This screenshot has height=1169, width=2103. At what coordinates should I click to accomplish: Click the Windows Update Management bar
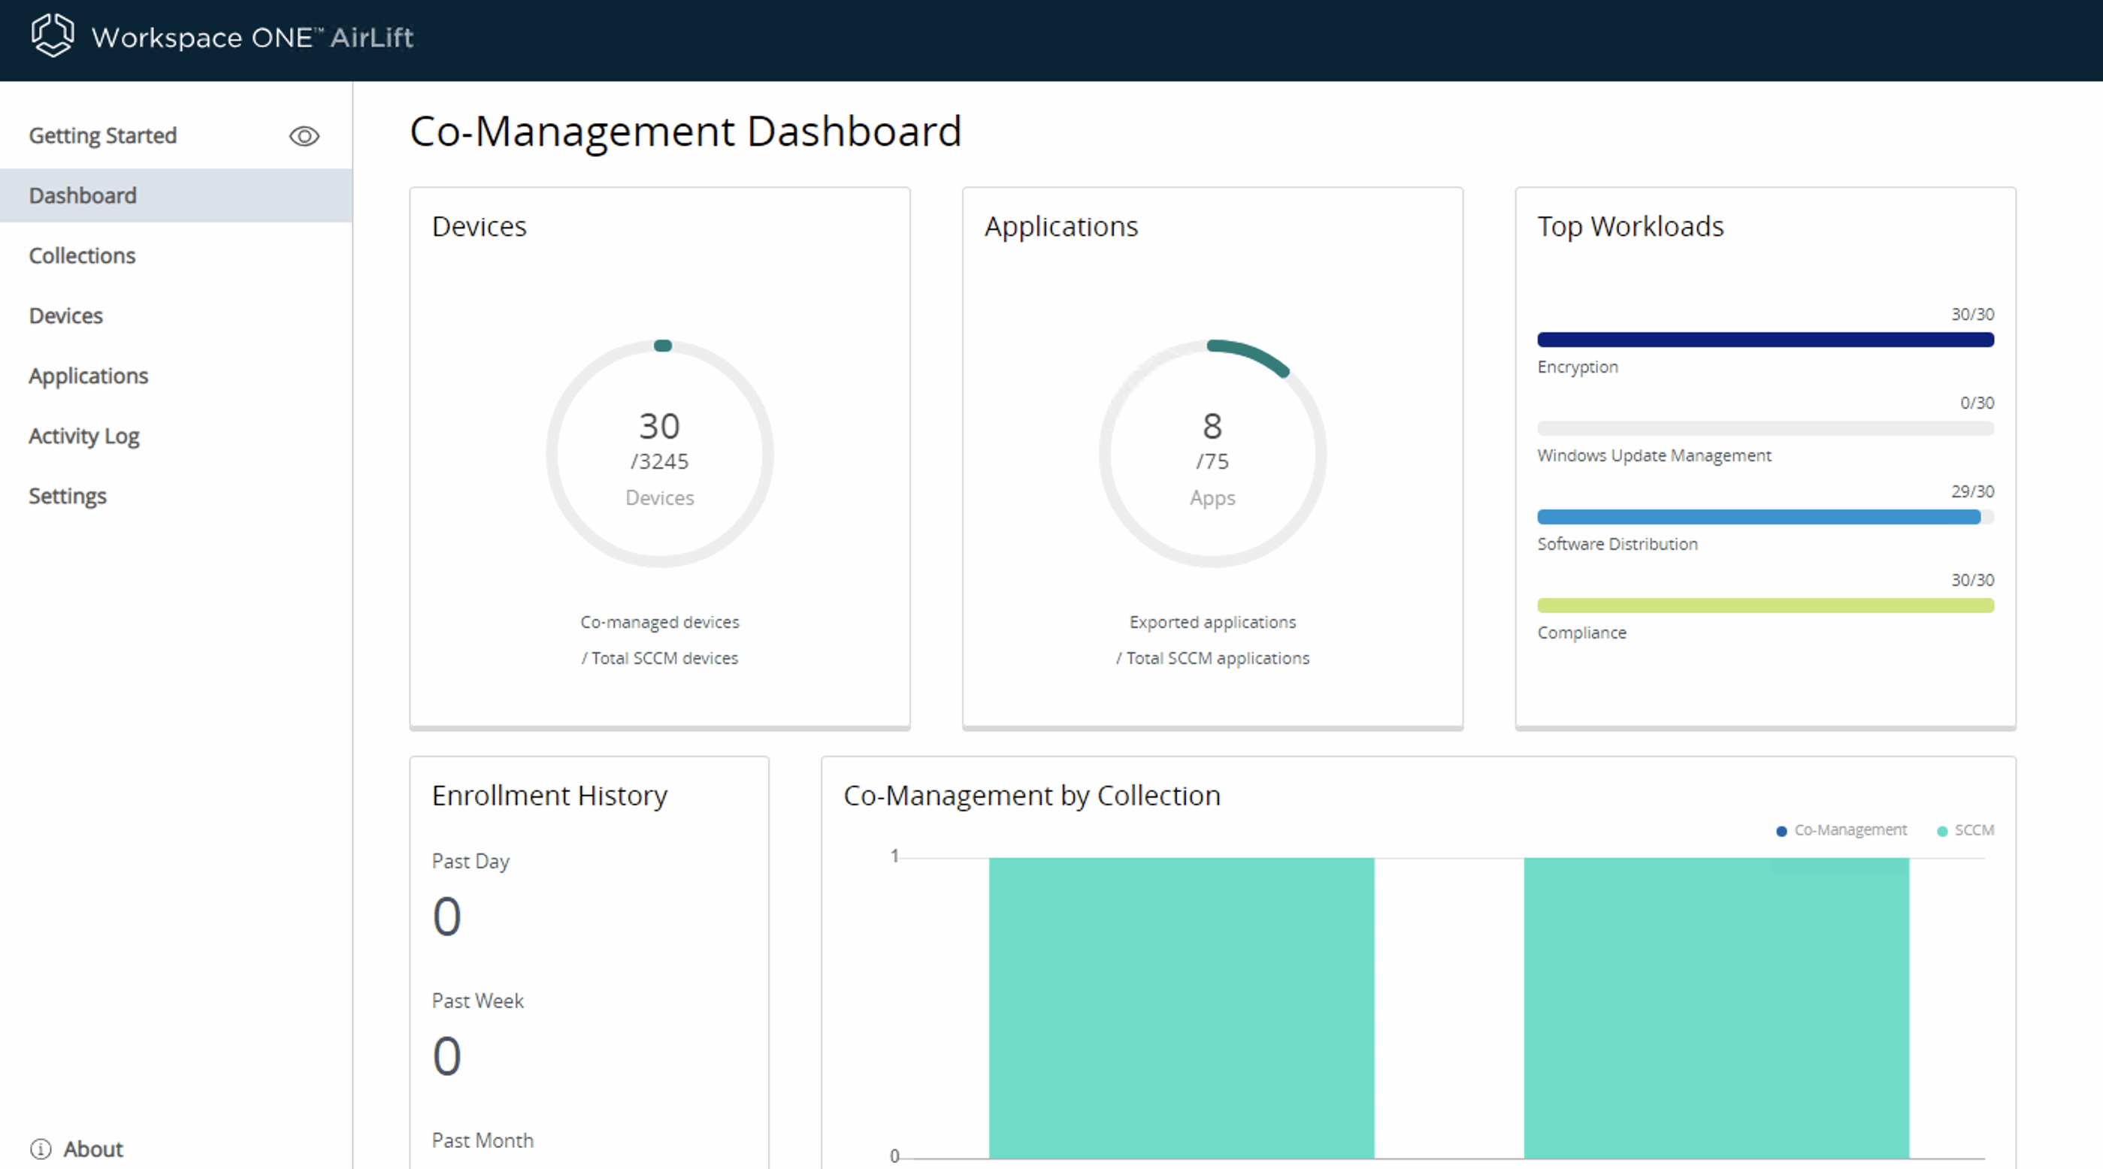coord(1765,428)
